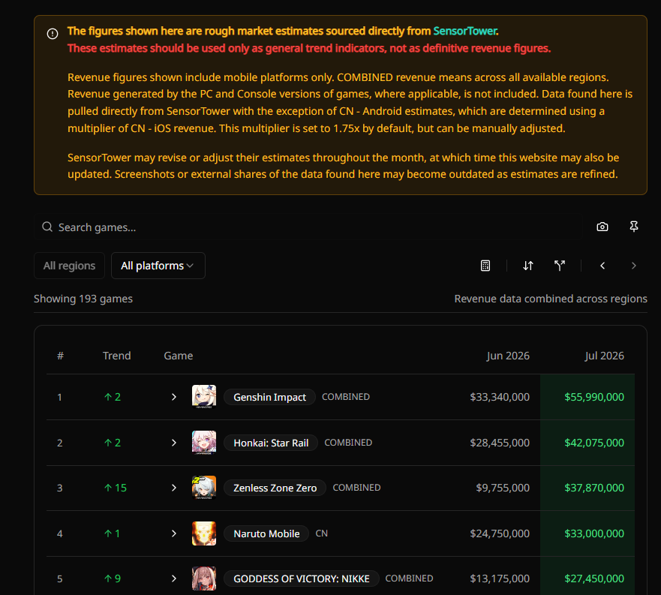Click Zenless Zone Zero's $37,870,000 value
661x595 pixels.
point(594,488)
